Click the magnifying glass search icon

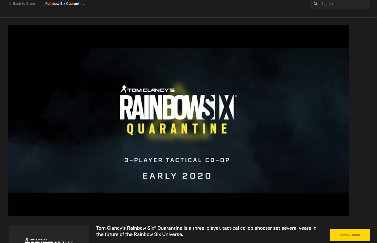tap(316, 4)
